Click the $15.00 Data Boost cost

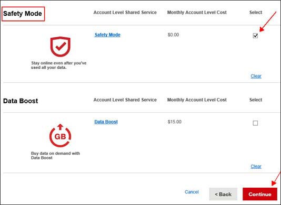[174, 122]
